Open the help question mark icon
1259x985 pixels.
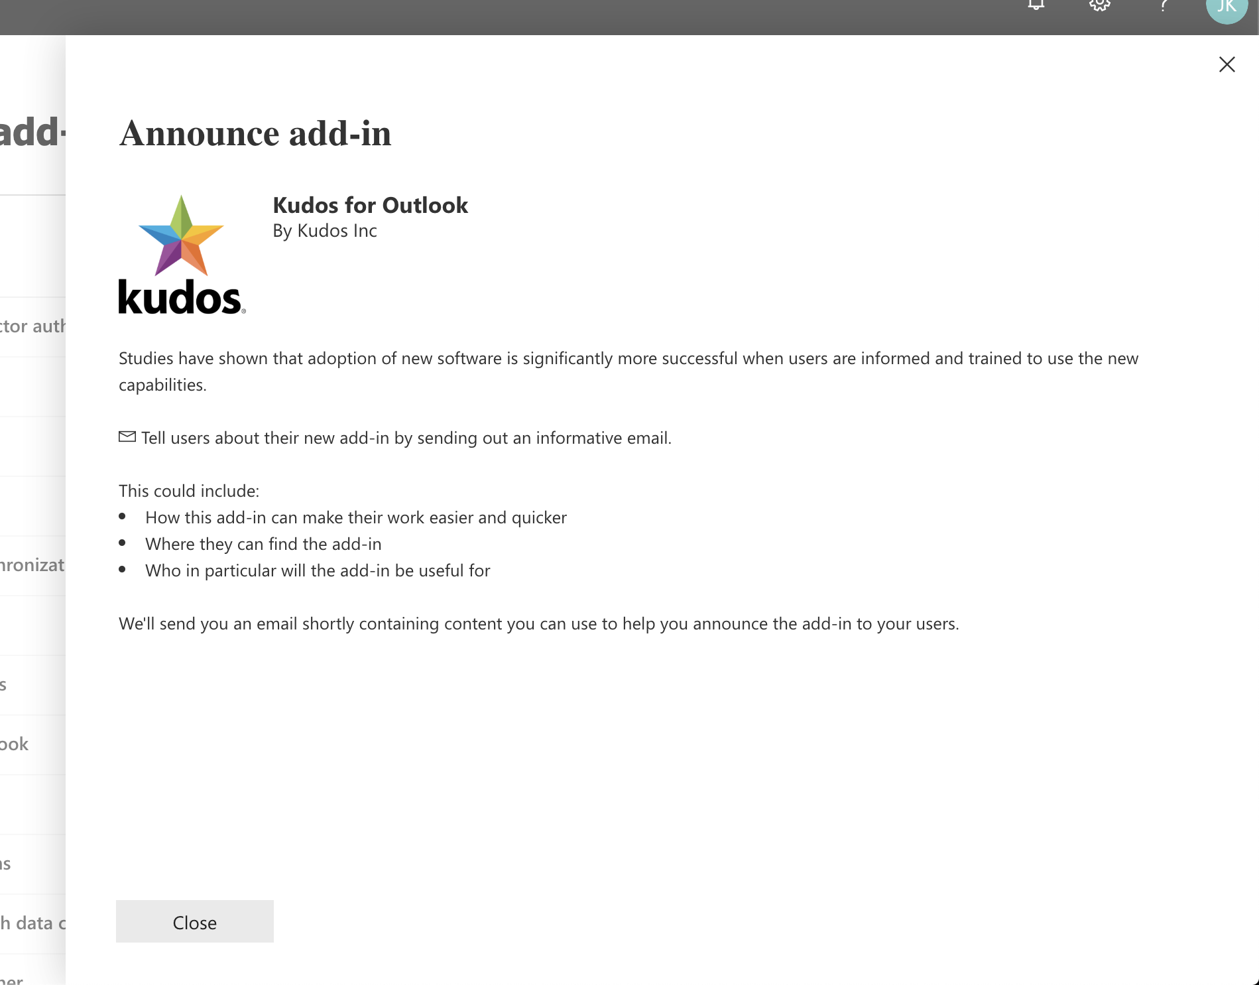(1164, 5)
